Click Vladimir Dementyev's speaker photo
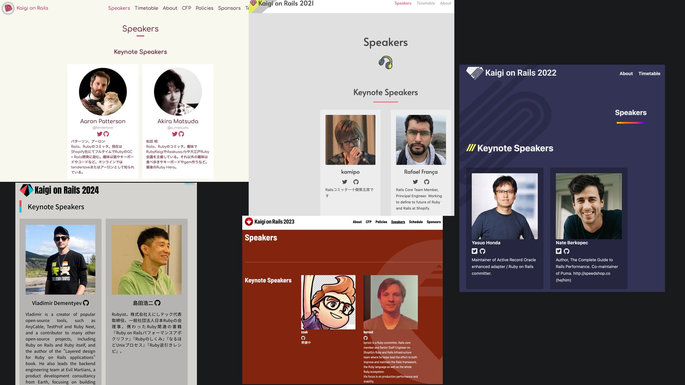Image resolution: width=685 pixels, height=385 pixels. click(x=60, y=260)
